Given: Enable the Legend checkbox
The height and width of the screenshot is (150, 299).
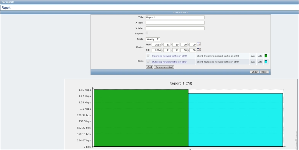Looking at the screenshot, I should tap(147, 33).
